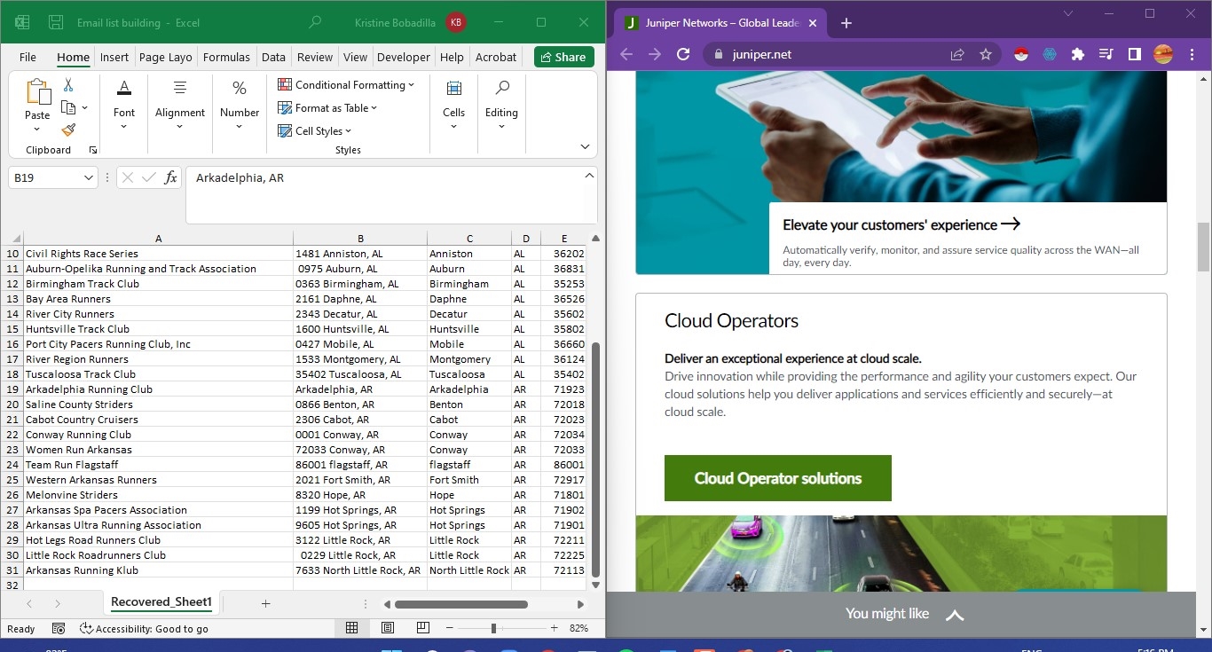Open Format as Table dropdown
Screen dimensions: 1212x652
click(x=327, y=108)
